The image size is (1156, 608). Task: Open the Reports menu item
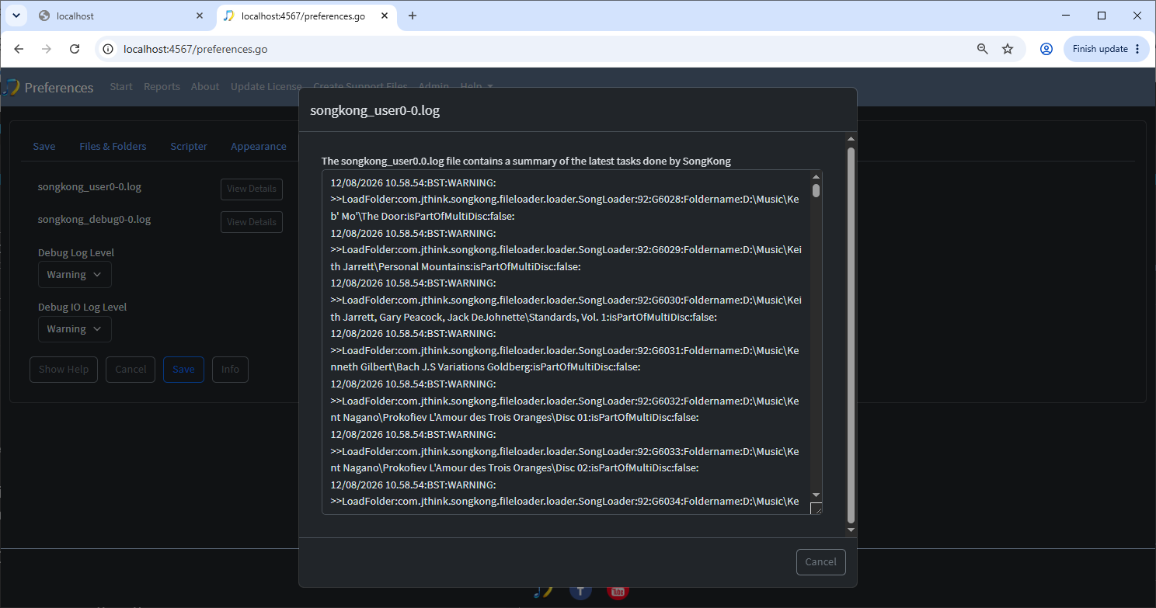click(162, 87)
